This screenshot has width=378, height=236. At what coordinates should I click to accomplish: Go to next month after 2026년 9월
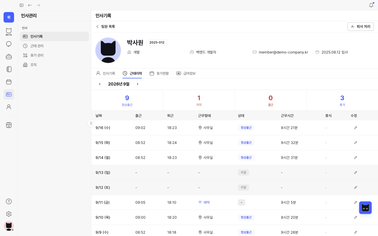[138, 84]
